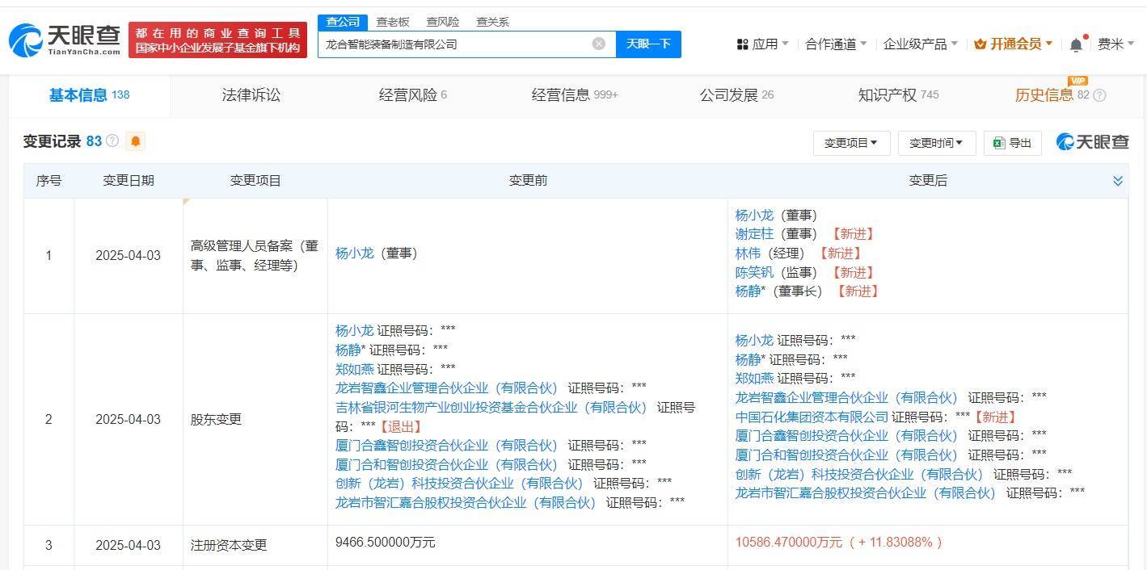The width and height of the screenshot is (1147, 570).
Task: Open 龙岩市智汇嘉合股权投资合伙企业 link in 变更后
Action: pyautogui.click(x=866, y=493)
